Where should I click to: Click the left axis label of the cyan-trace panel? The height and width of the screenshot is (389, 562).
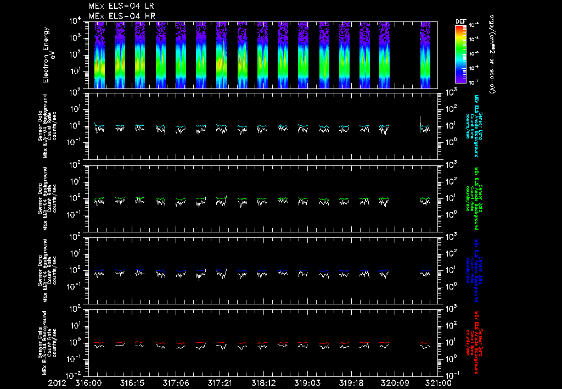click(47, 126)
